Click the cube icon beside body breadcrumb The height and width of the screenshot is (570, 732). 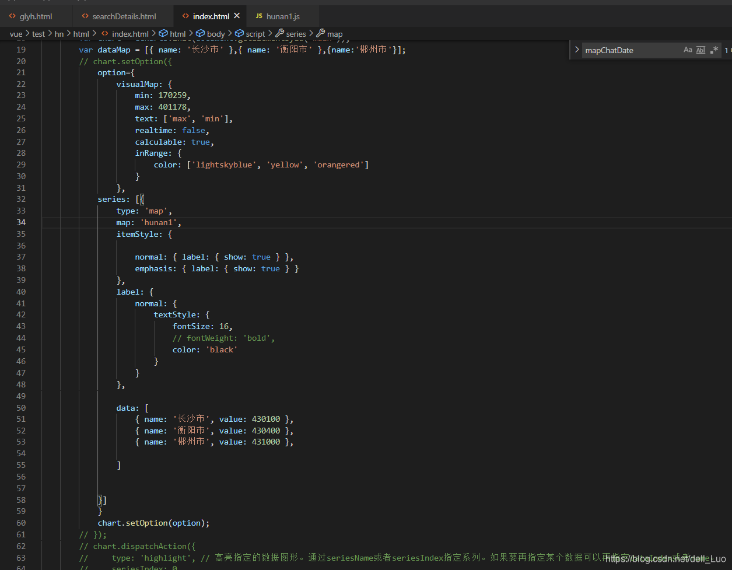200,34
